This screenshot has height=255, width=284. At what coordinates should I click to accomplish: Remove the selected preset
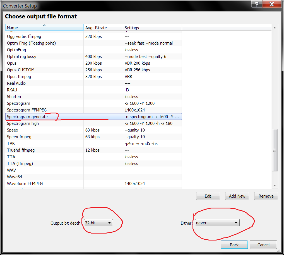(266, 196)
